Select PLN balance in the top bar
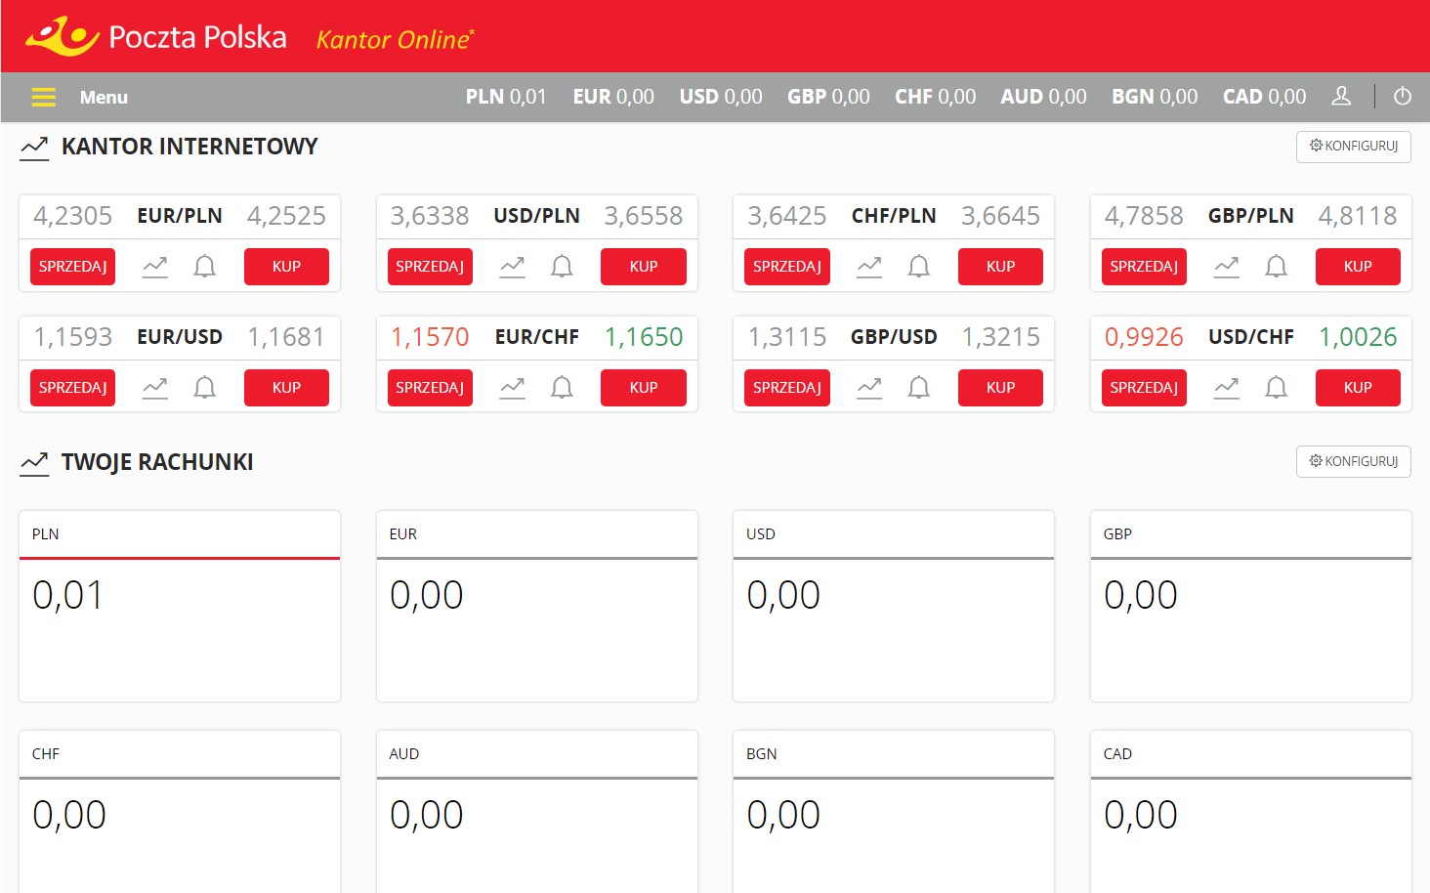 pos(506,97)
